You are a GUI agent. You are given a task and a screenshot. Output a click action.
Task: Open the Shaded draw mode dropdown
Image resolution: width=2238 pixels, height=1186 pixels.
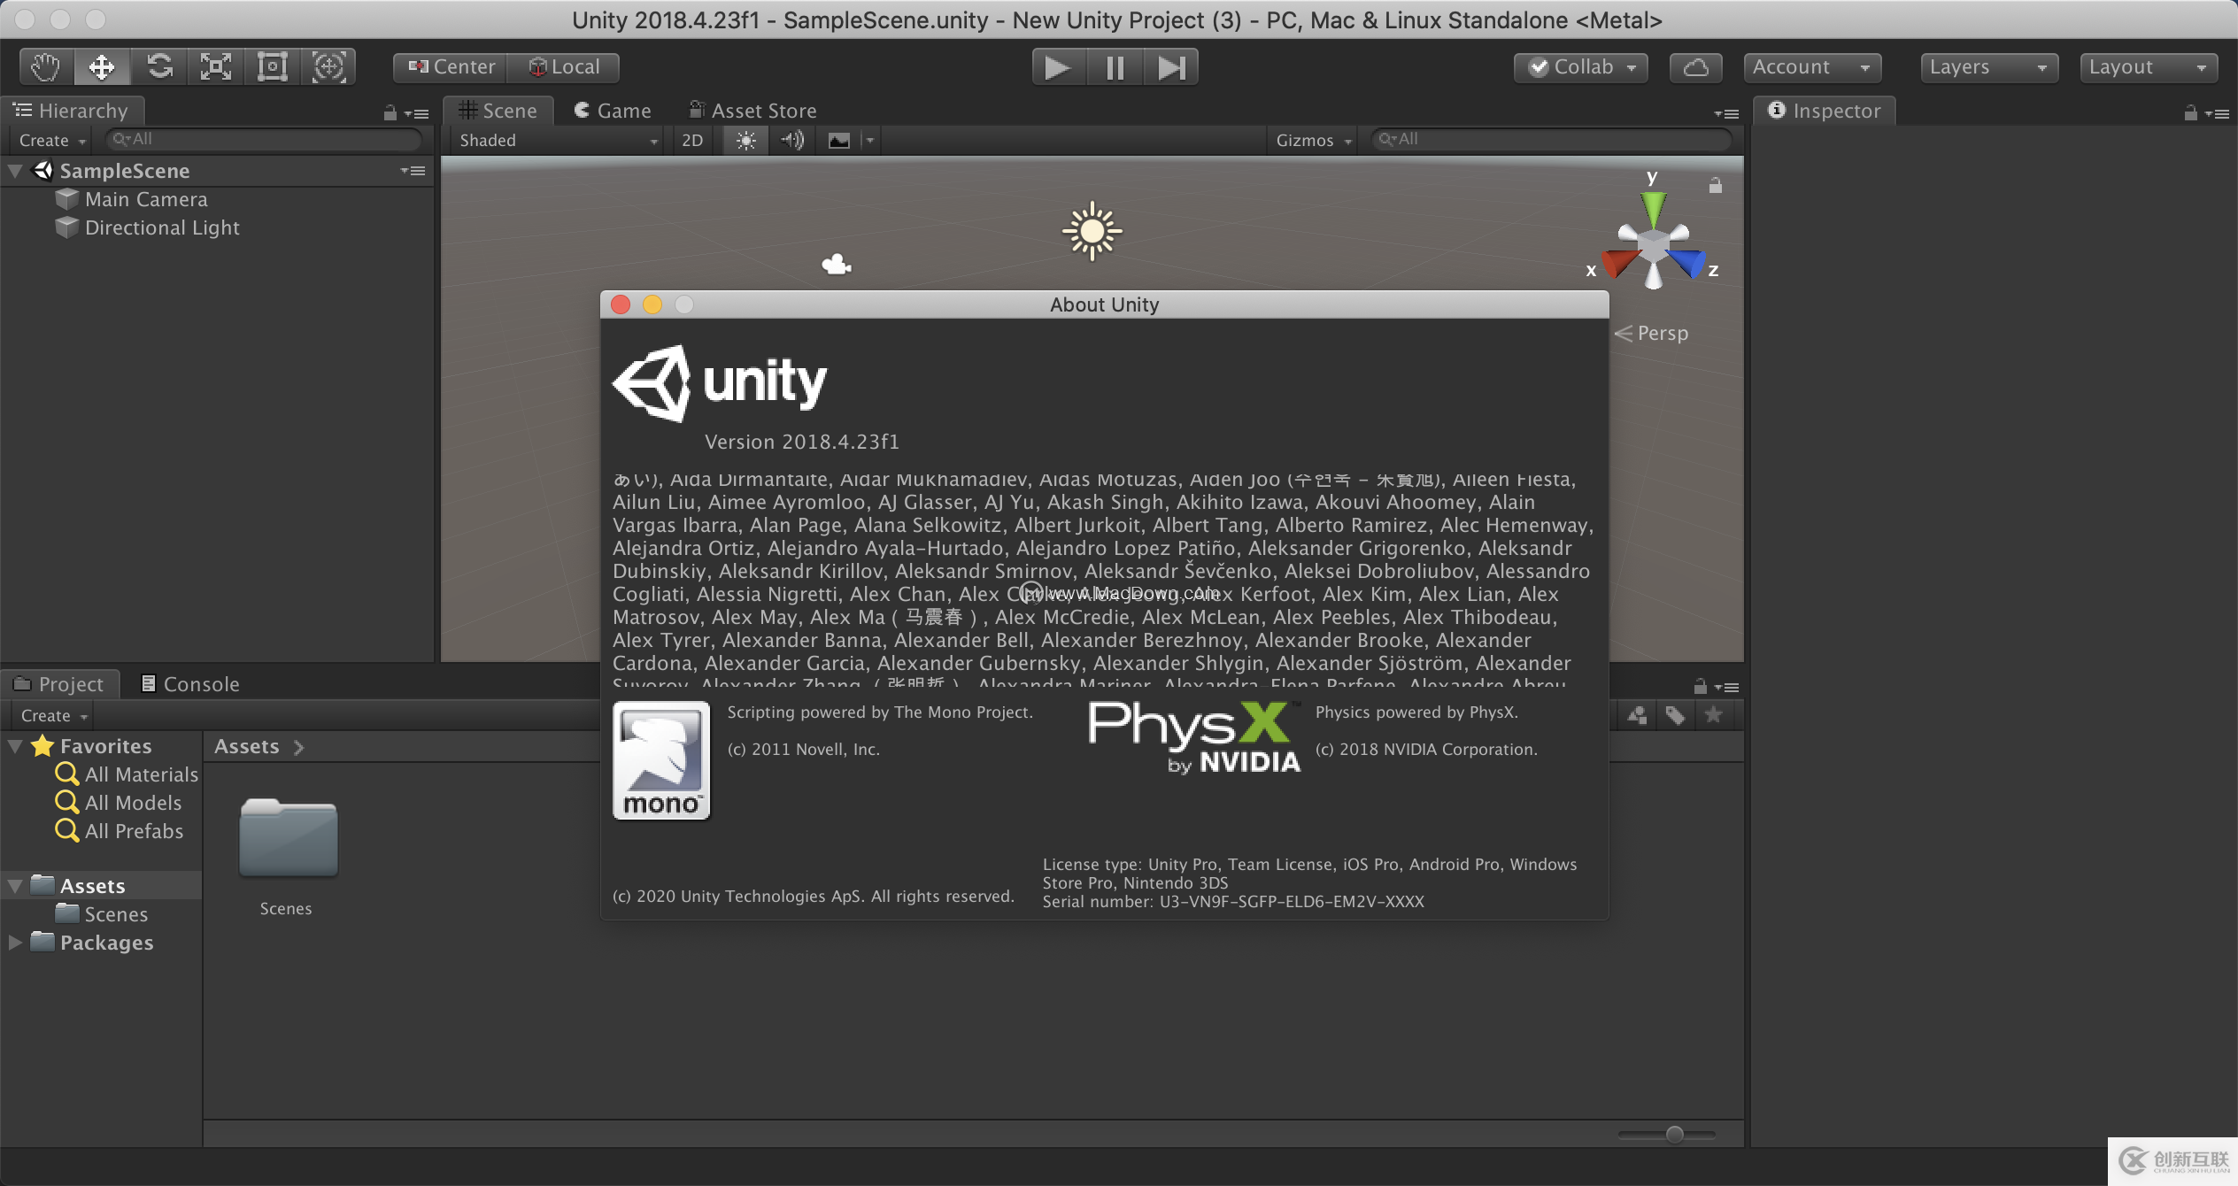coord(558,140)
